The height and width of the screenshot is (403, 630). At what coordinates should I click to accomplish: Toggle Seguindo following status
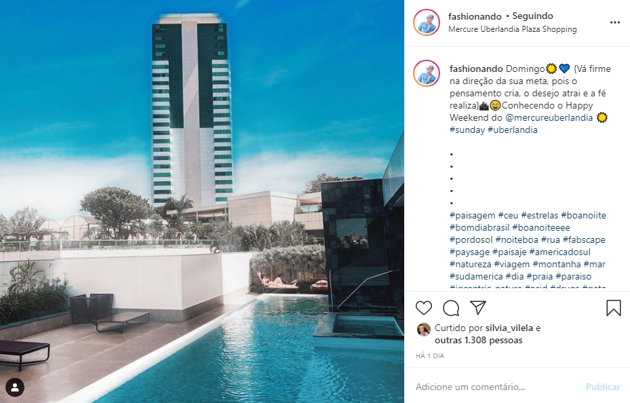pos(532,16)
